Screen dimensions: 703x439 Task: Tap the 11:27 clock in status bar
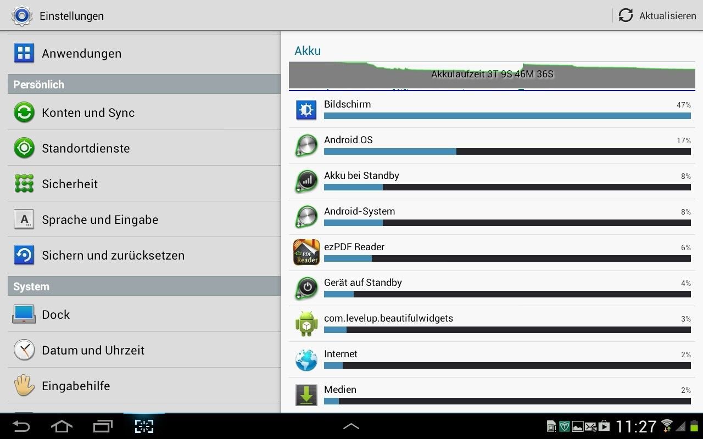[x=636, y=426]
